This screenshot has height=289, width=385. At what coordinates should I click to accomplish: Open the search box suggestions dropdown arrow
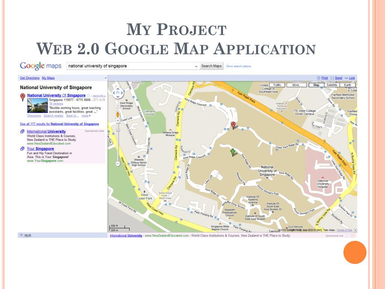[196, 66]
